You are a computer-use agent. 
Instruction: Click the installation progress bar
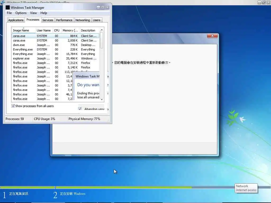click(x=135, y=187)
